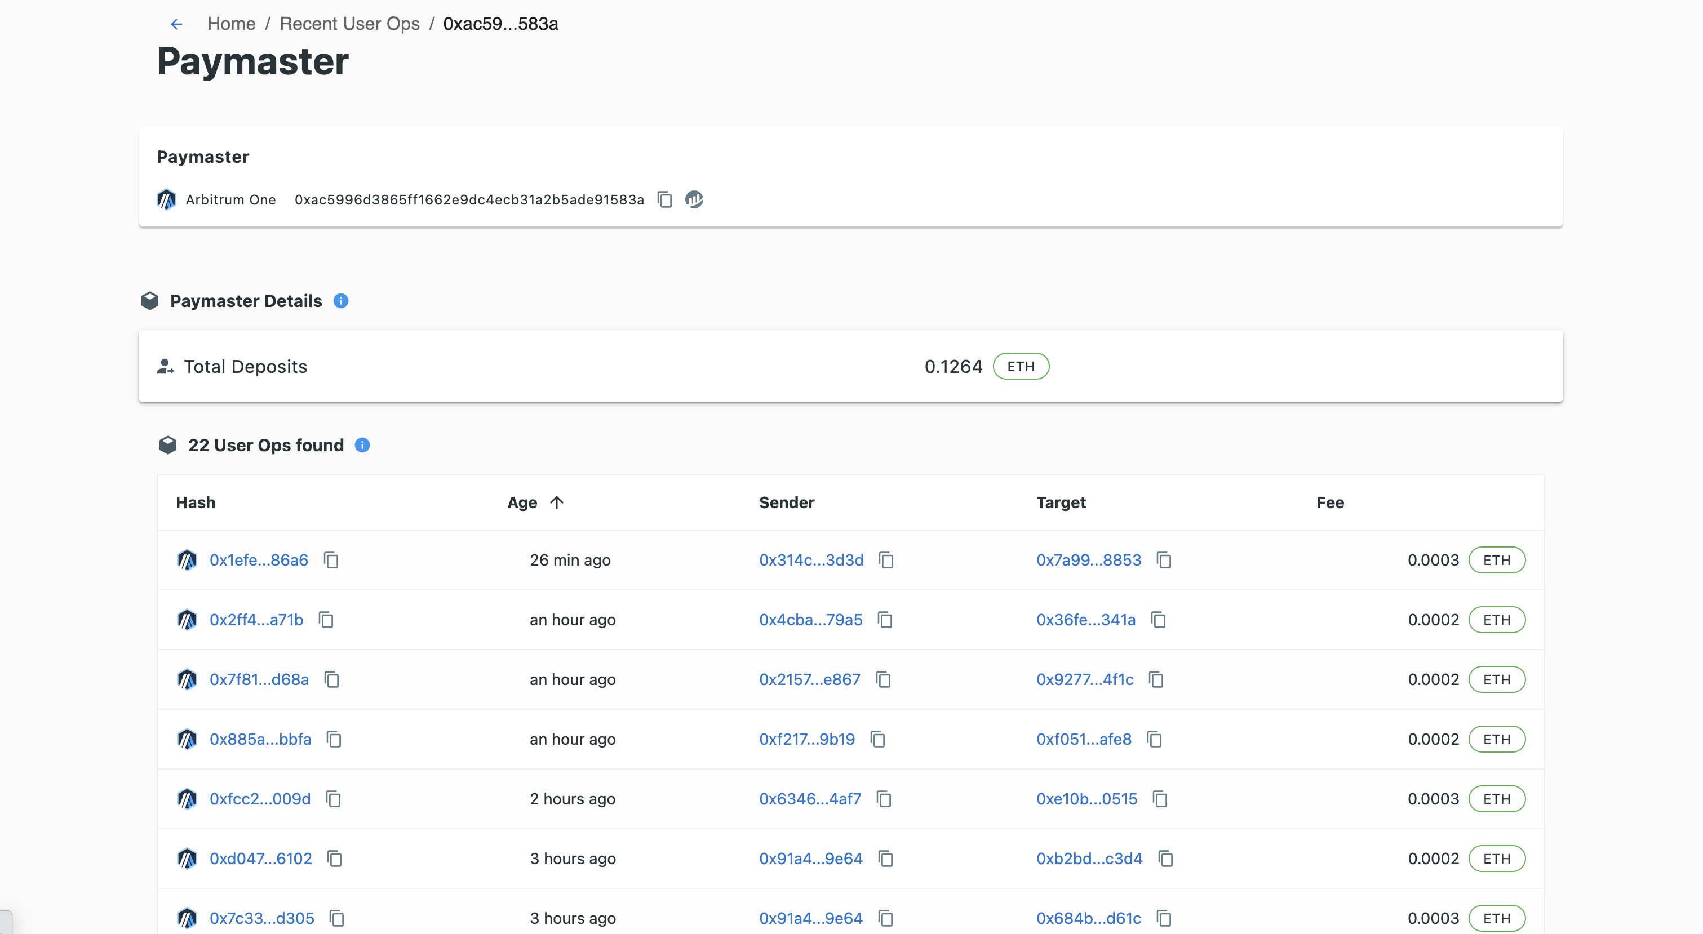Open sender 0x4cba...79a5

coord(810,620)
